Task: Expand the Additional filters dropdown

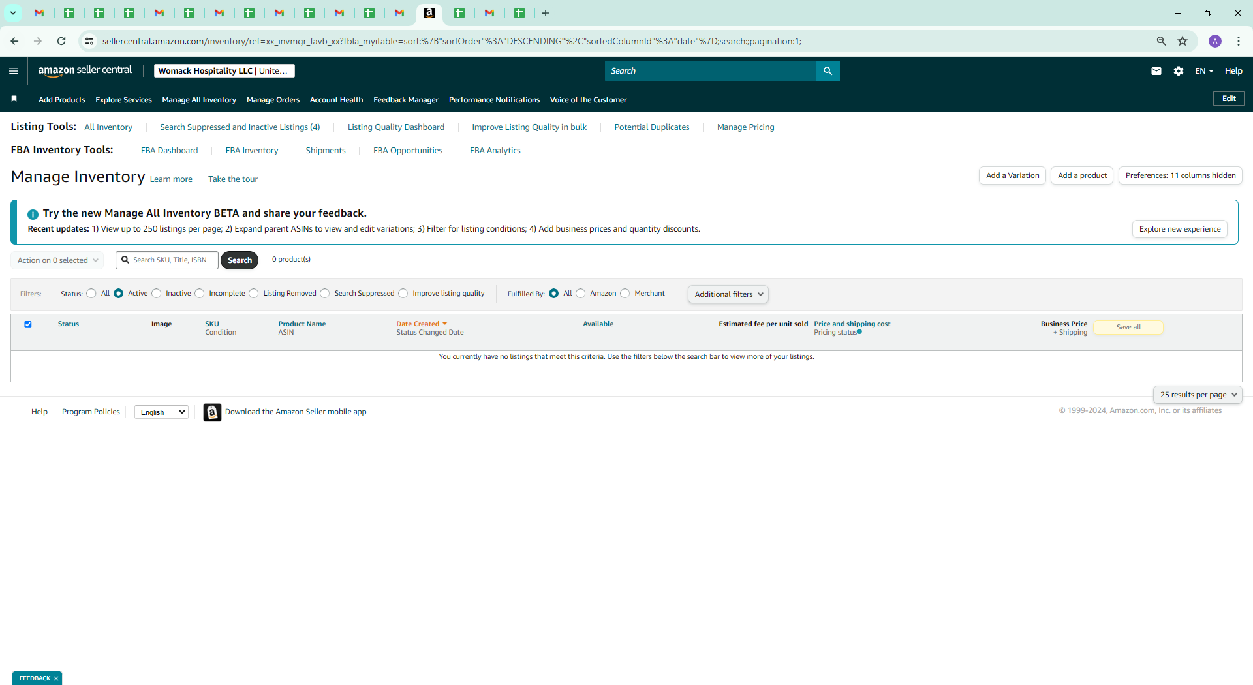Action: (x=728, y=294)
